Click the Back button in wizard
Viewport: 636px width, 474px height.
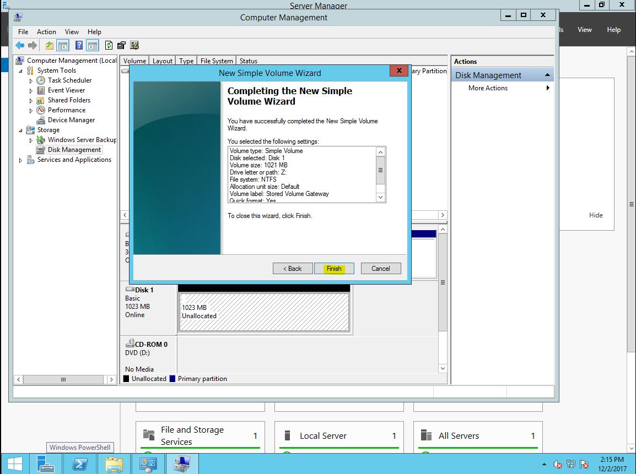[293, 269]
